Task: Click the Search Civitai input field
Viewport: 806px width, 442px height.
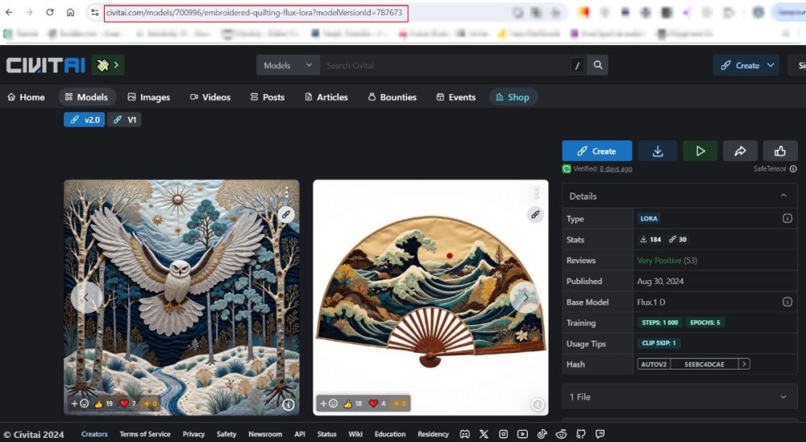Action: pos(443,65)
